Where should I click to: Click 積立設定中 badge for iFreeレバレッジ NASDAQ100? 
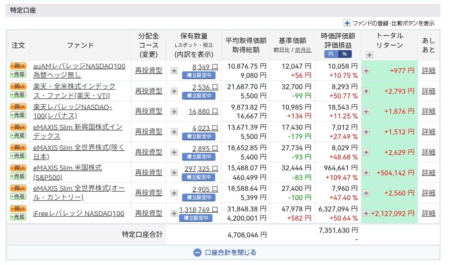(x=195, y=218)
